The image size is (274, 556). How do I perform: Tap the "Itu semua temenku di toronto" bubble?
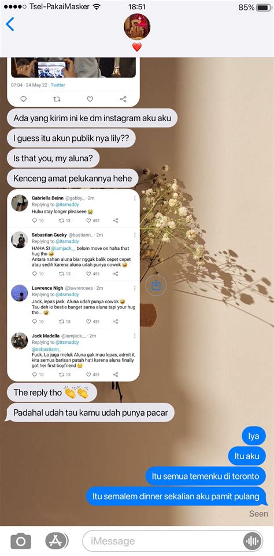tap(206, 476)
